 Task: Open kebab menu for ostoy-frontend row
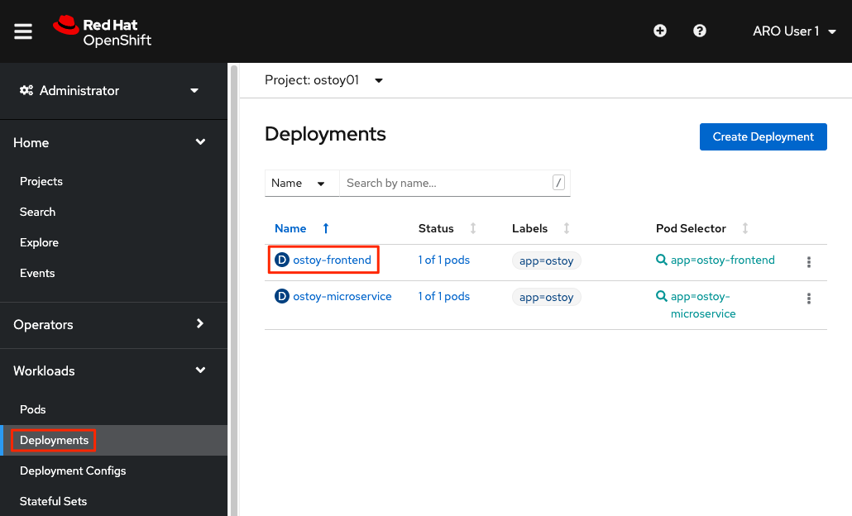[x=808, y=262]
